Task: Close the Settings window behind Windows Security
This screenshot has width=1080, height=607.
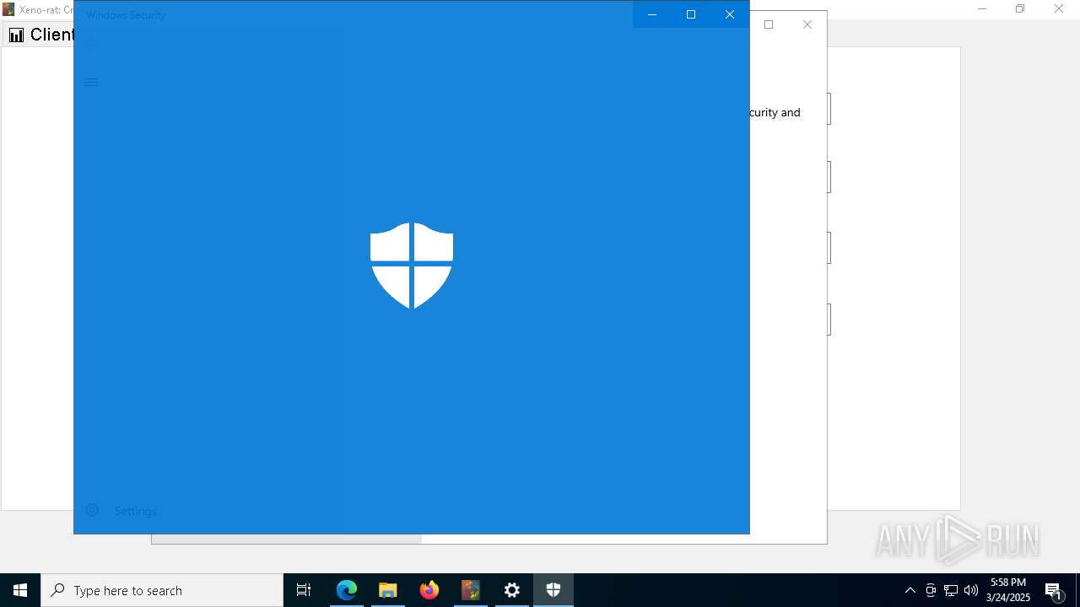Action: 807,24
